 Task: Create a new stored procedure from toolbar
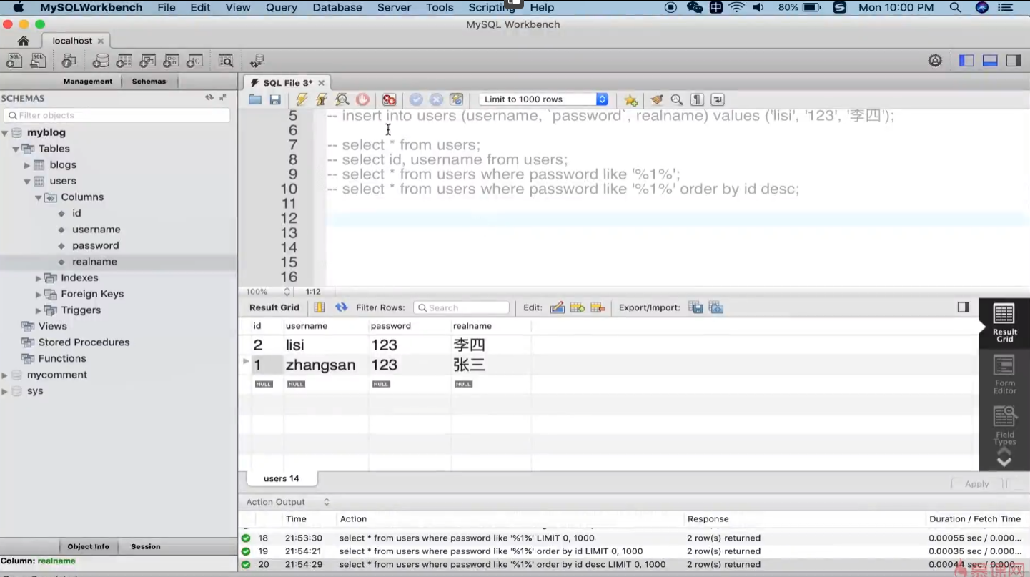(172, 61)
